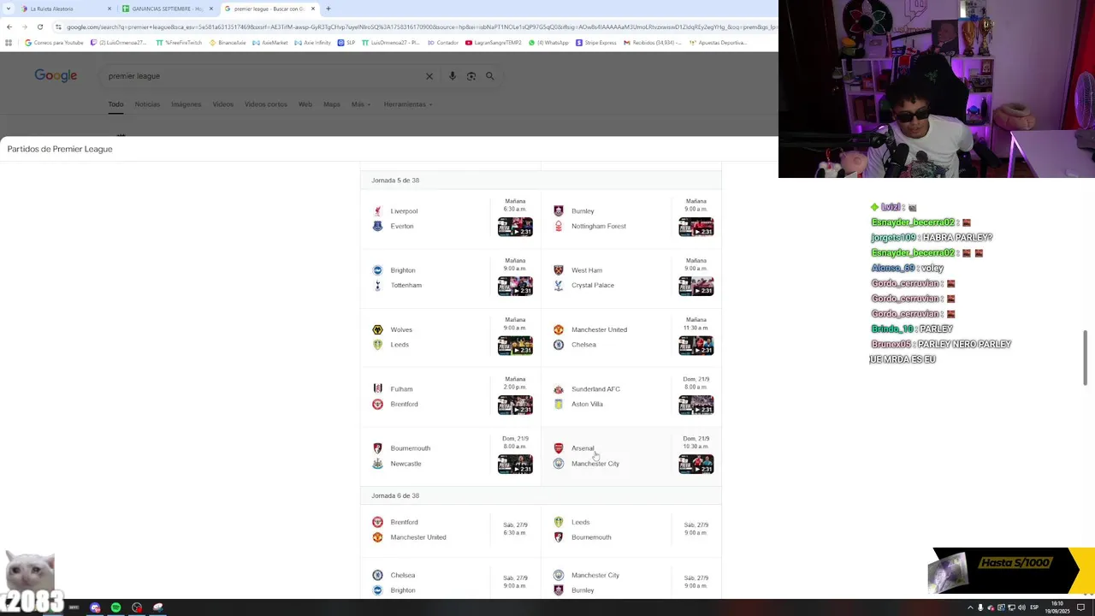Open Stripe Express bookmark

click(x=596, y=43)
